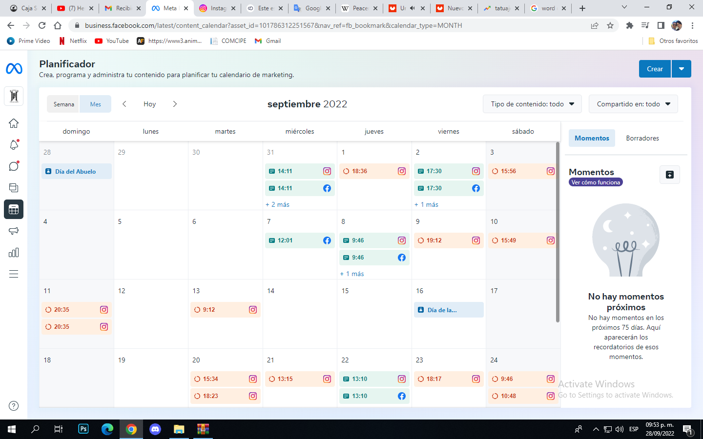Go to previous month arrow
703x439 pixels.
point(124,104)
